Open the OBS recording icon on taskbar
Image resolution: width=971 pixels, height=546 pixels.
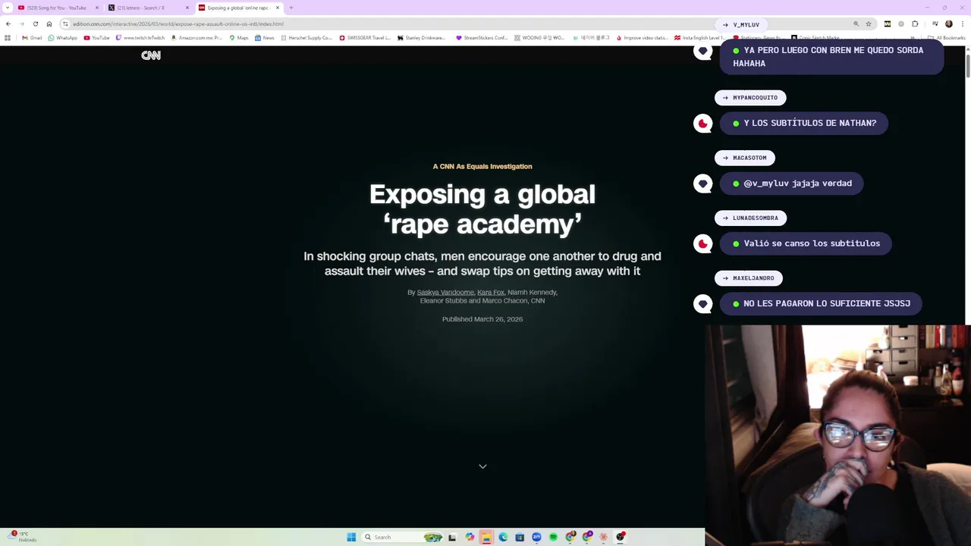(621, 537)
